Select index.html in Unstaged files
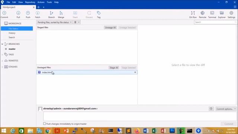The height and width of the screenshot is (134, 238). click(x=87, y=72)
